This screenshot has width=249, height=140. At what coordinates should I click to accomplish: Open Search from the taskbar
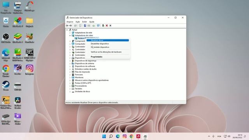tap(111, 136)
